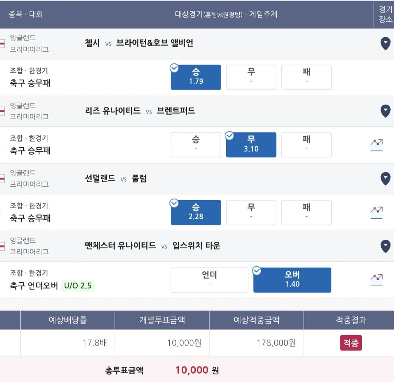394x382 pixels.
Task: Show odds trend chart for Sunderland vs Fulham
Action: point(376,213)
